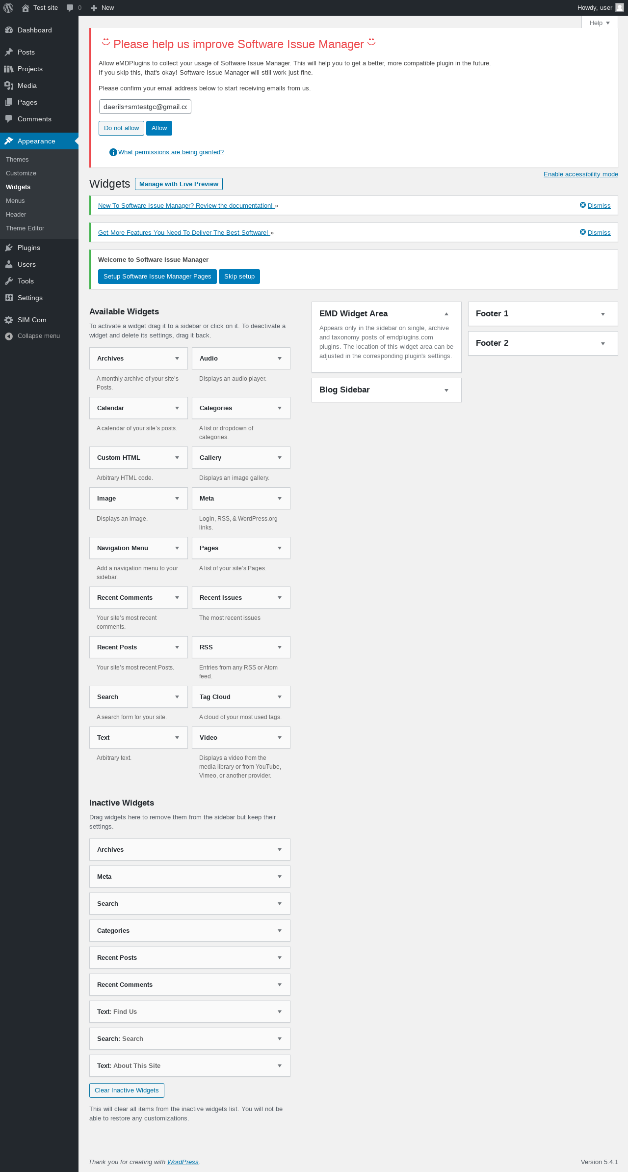The width and height of the screenshot is (628, 1172).
Task: Click the Pages icon in sidebar
Action: [9, 102]
